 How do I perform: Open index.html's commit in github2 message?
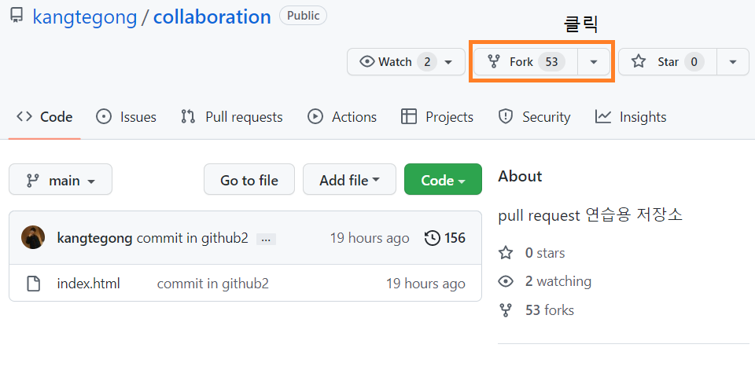point(213,284)
